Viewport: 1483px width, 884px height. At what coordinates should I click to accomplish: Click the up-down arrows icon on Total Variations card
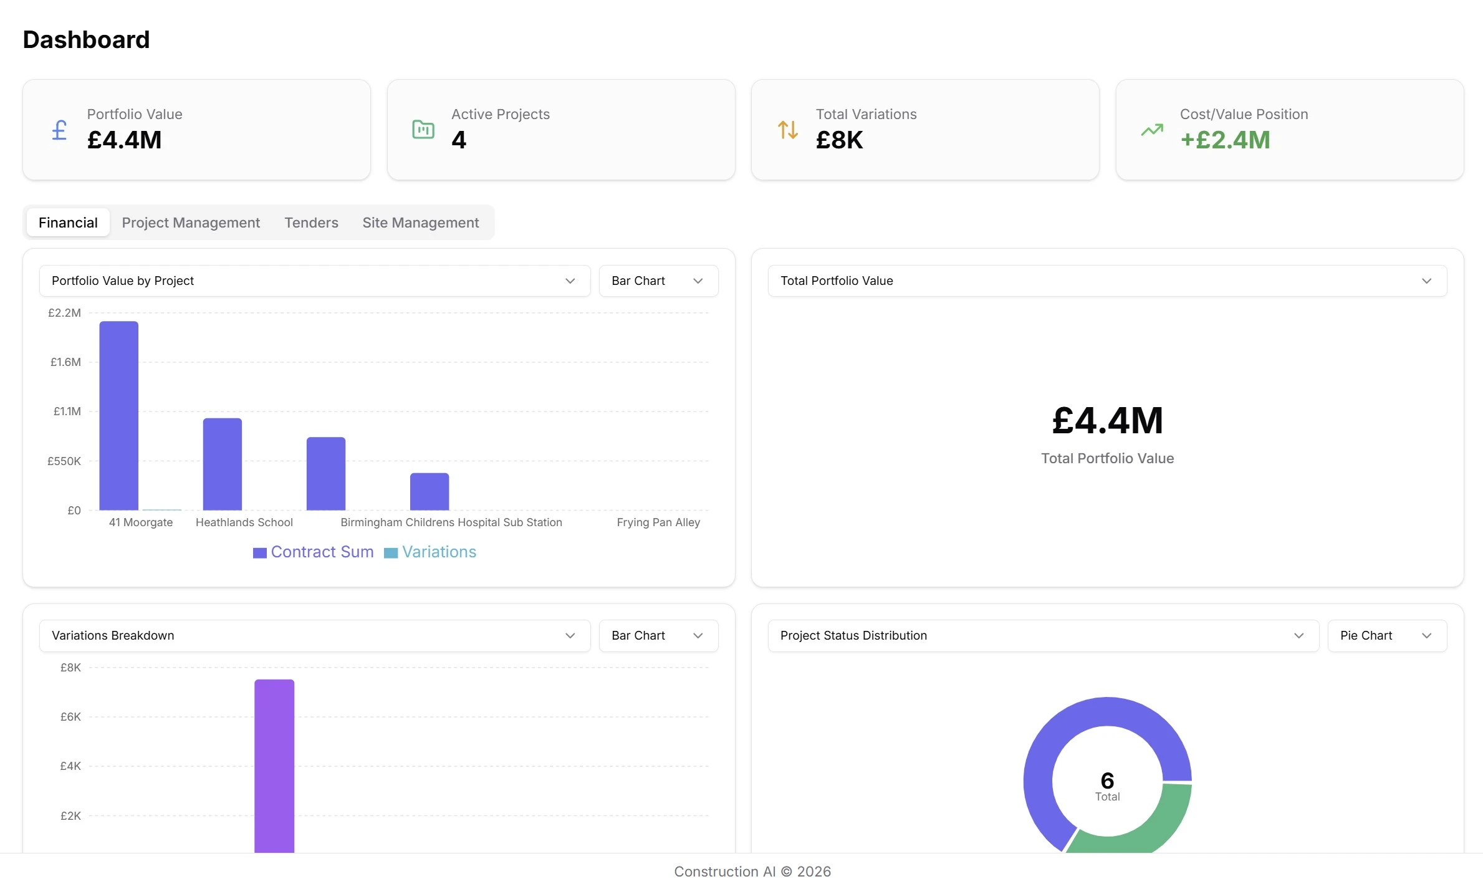(787, 130)
